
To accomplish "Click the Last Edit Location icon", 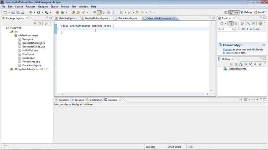I will pyautogui.click(x=137, y=12).
